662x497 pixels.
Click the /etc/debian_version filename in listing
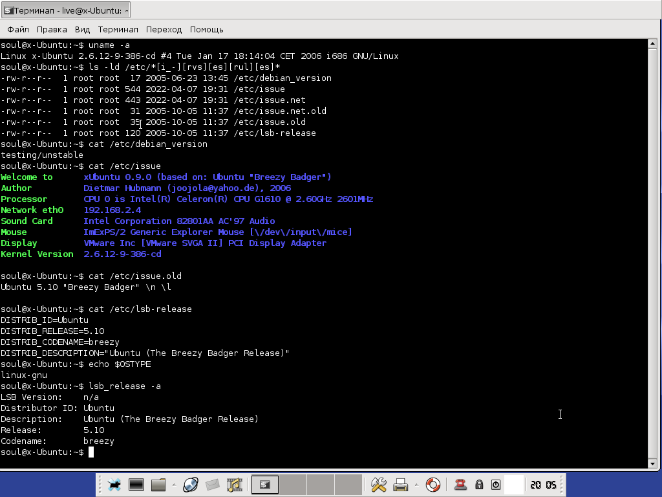point(283,78)
